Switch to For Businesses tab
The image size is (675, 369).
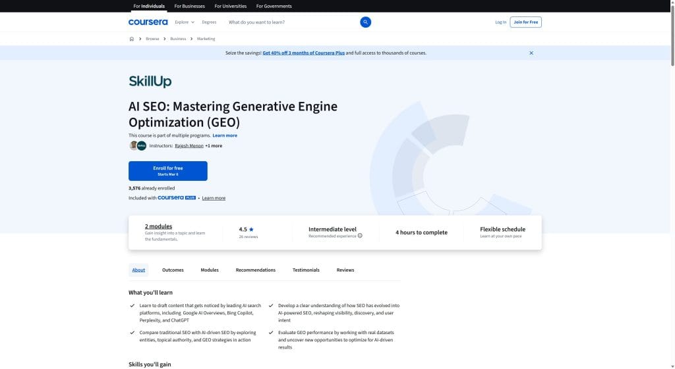point(189,6)
